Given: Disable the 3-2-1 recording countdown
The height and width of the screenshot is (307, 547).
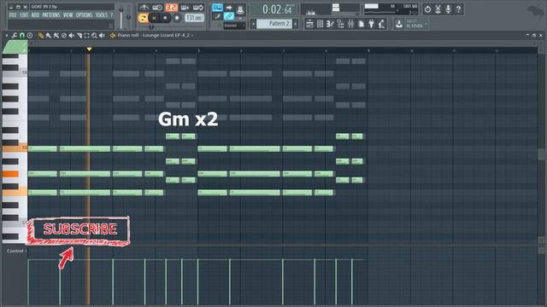Looking at the screenshot, I should coord(171,8).
